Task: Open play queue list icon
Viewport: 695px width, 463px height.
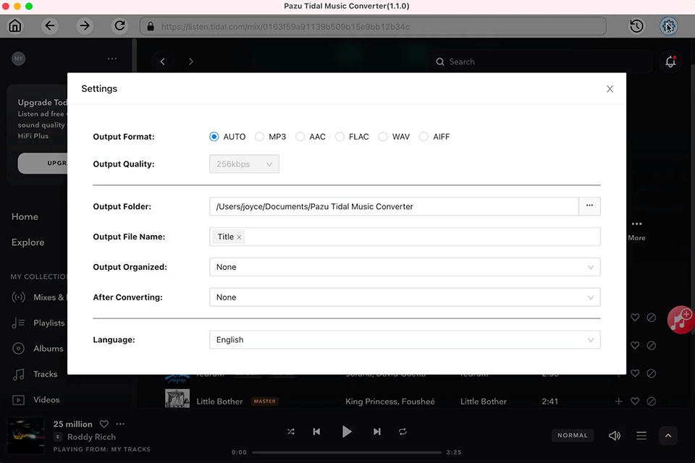Action: pyautogui.click(x=641, y=436)
